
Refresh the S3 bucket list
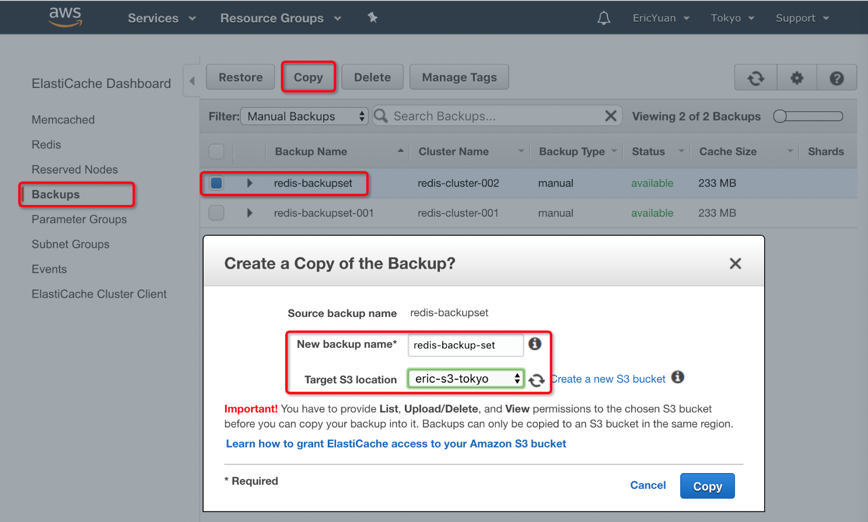(x=537, y=380)
